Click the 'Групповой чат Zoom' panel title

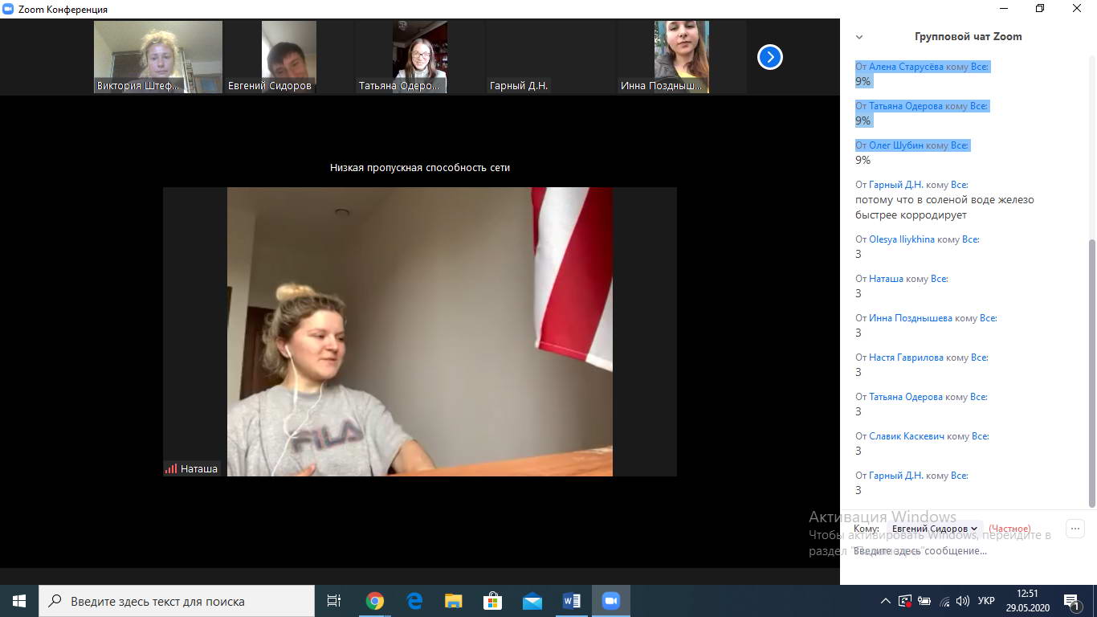(x=969, y=37)
